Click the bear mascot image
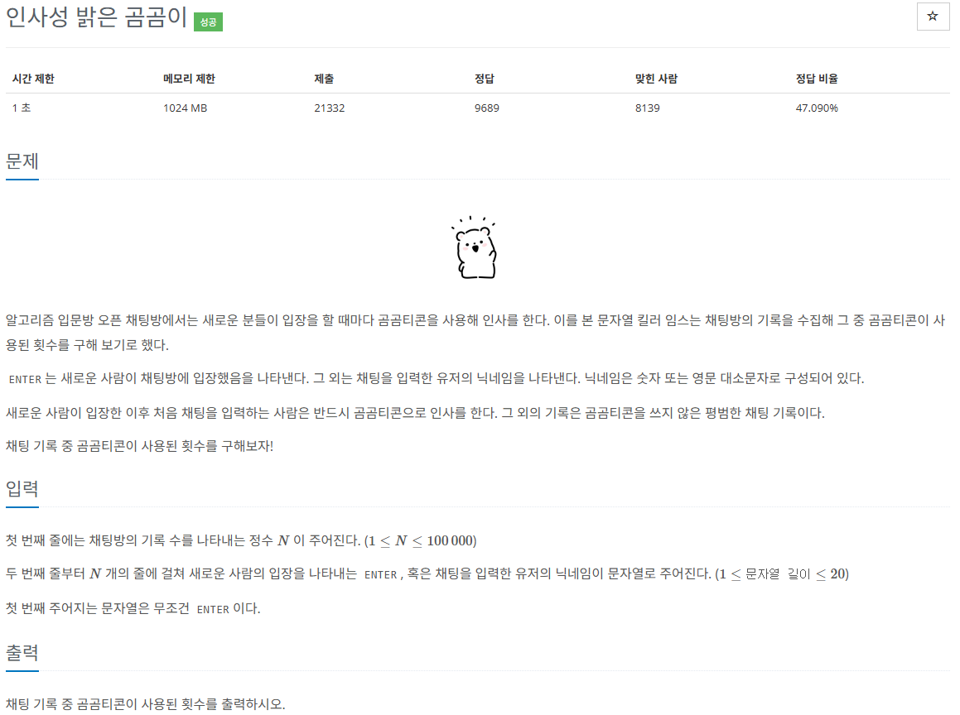 point(475,247)
